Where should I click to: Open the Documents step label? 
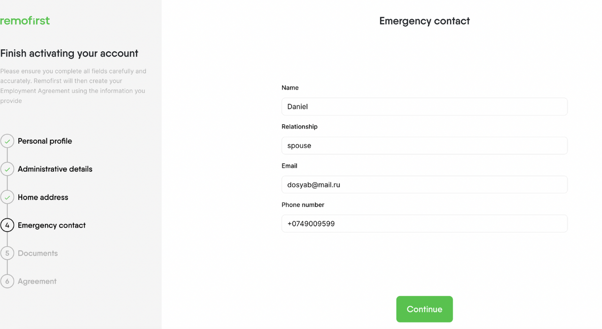pyautogui.click(x=38, y=254)
